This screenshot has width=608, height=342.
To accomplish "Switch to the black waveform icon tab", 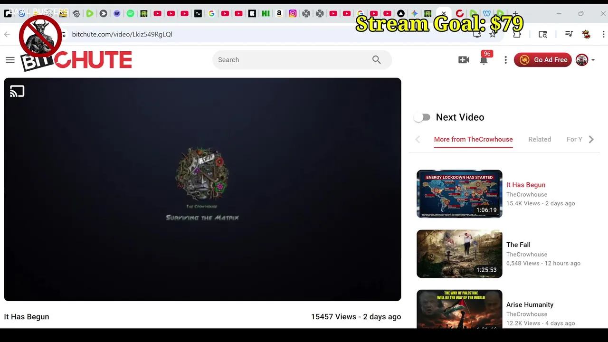I will pyautogui.click(x=198, y=14).
